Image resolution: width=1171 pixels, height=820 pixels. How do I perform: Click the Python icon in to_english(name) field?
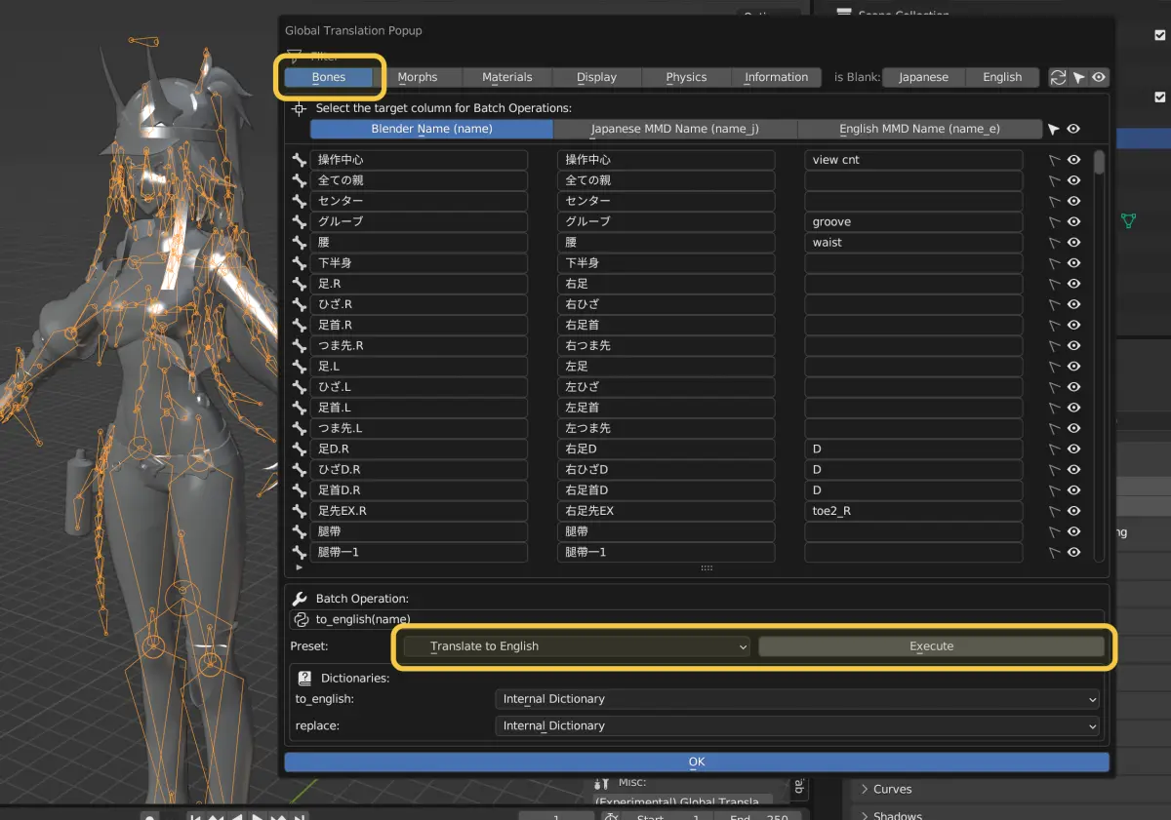coord(301,619)
